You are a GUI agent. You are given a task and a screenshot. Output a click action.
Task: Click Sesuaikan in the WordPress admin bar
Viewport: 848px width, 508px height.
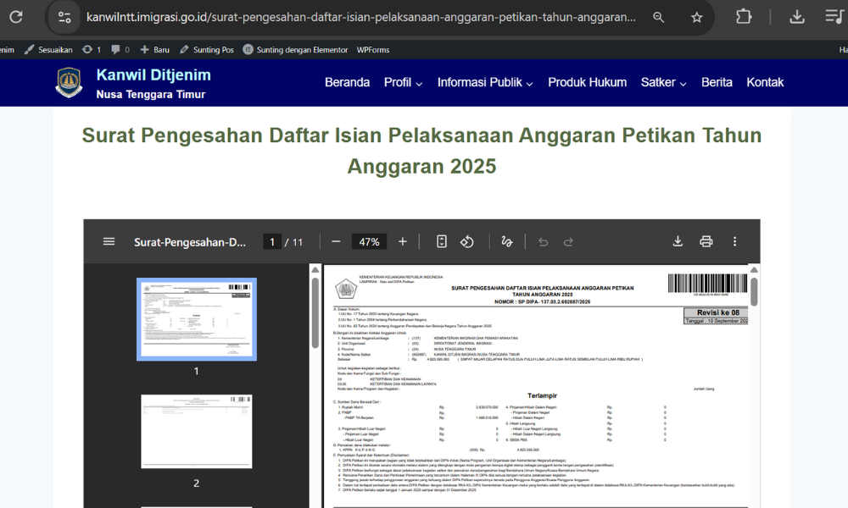click(48, 50)
